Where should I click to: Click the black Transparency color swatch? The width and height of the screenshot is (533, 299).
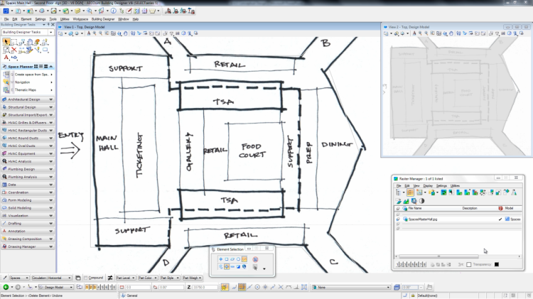pos(497,265)
